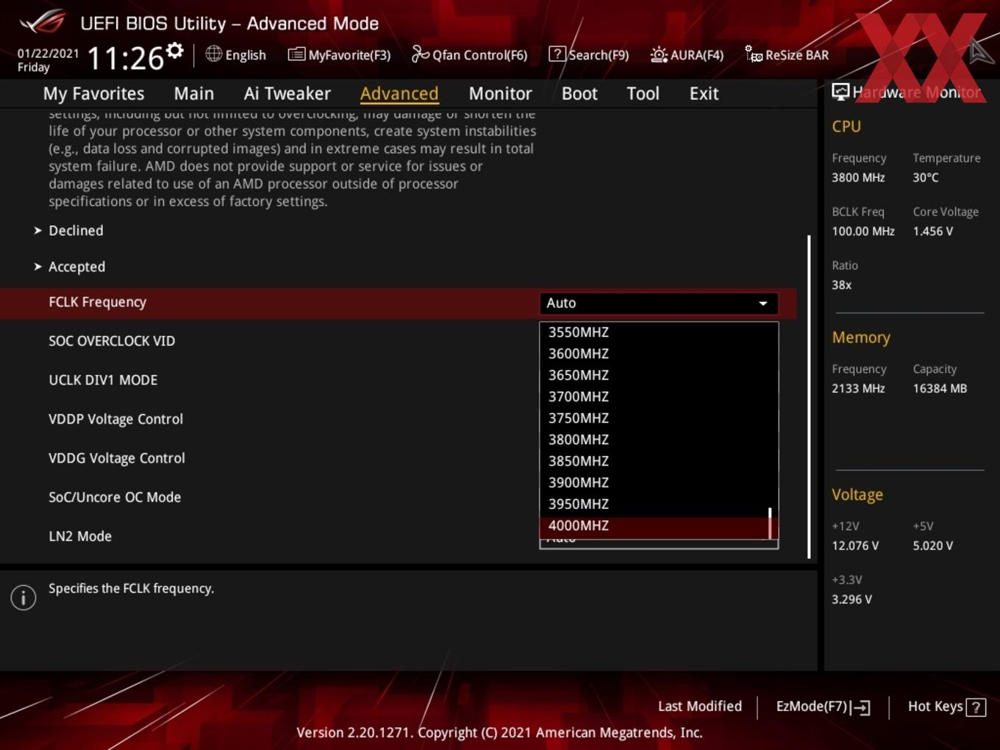Image resolution: width=1000 pixels, height=750 pixels.
Task: Click the 12.076 V reading
Action: 855,546
